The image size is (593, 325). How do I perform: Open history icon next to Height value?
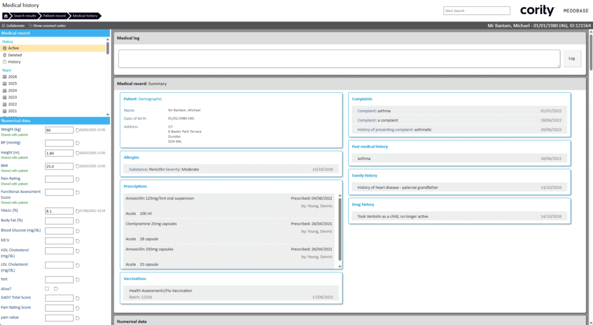(x=77, y=153)
